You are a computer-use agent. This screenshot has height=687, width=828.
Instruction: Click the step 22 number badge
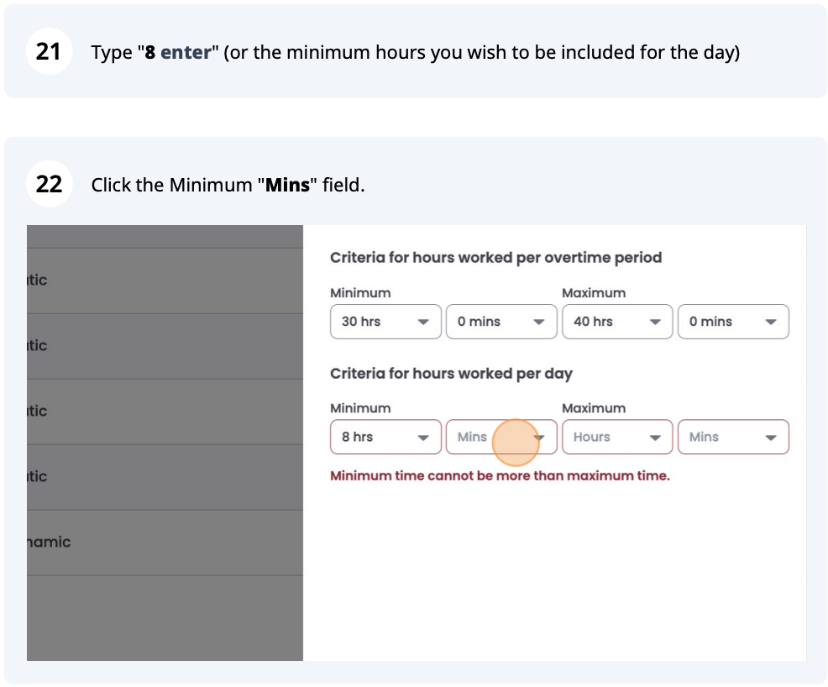pyautogui.click(x=49, y=184)
